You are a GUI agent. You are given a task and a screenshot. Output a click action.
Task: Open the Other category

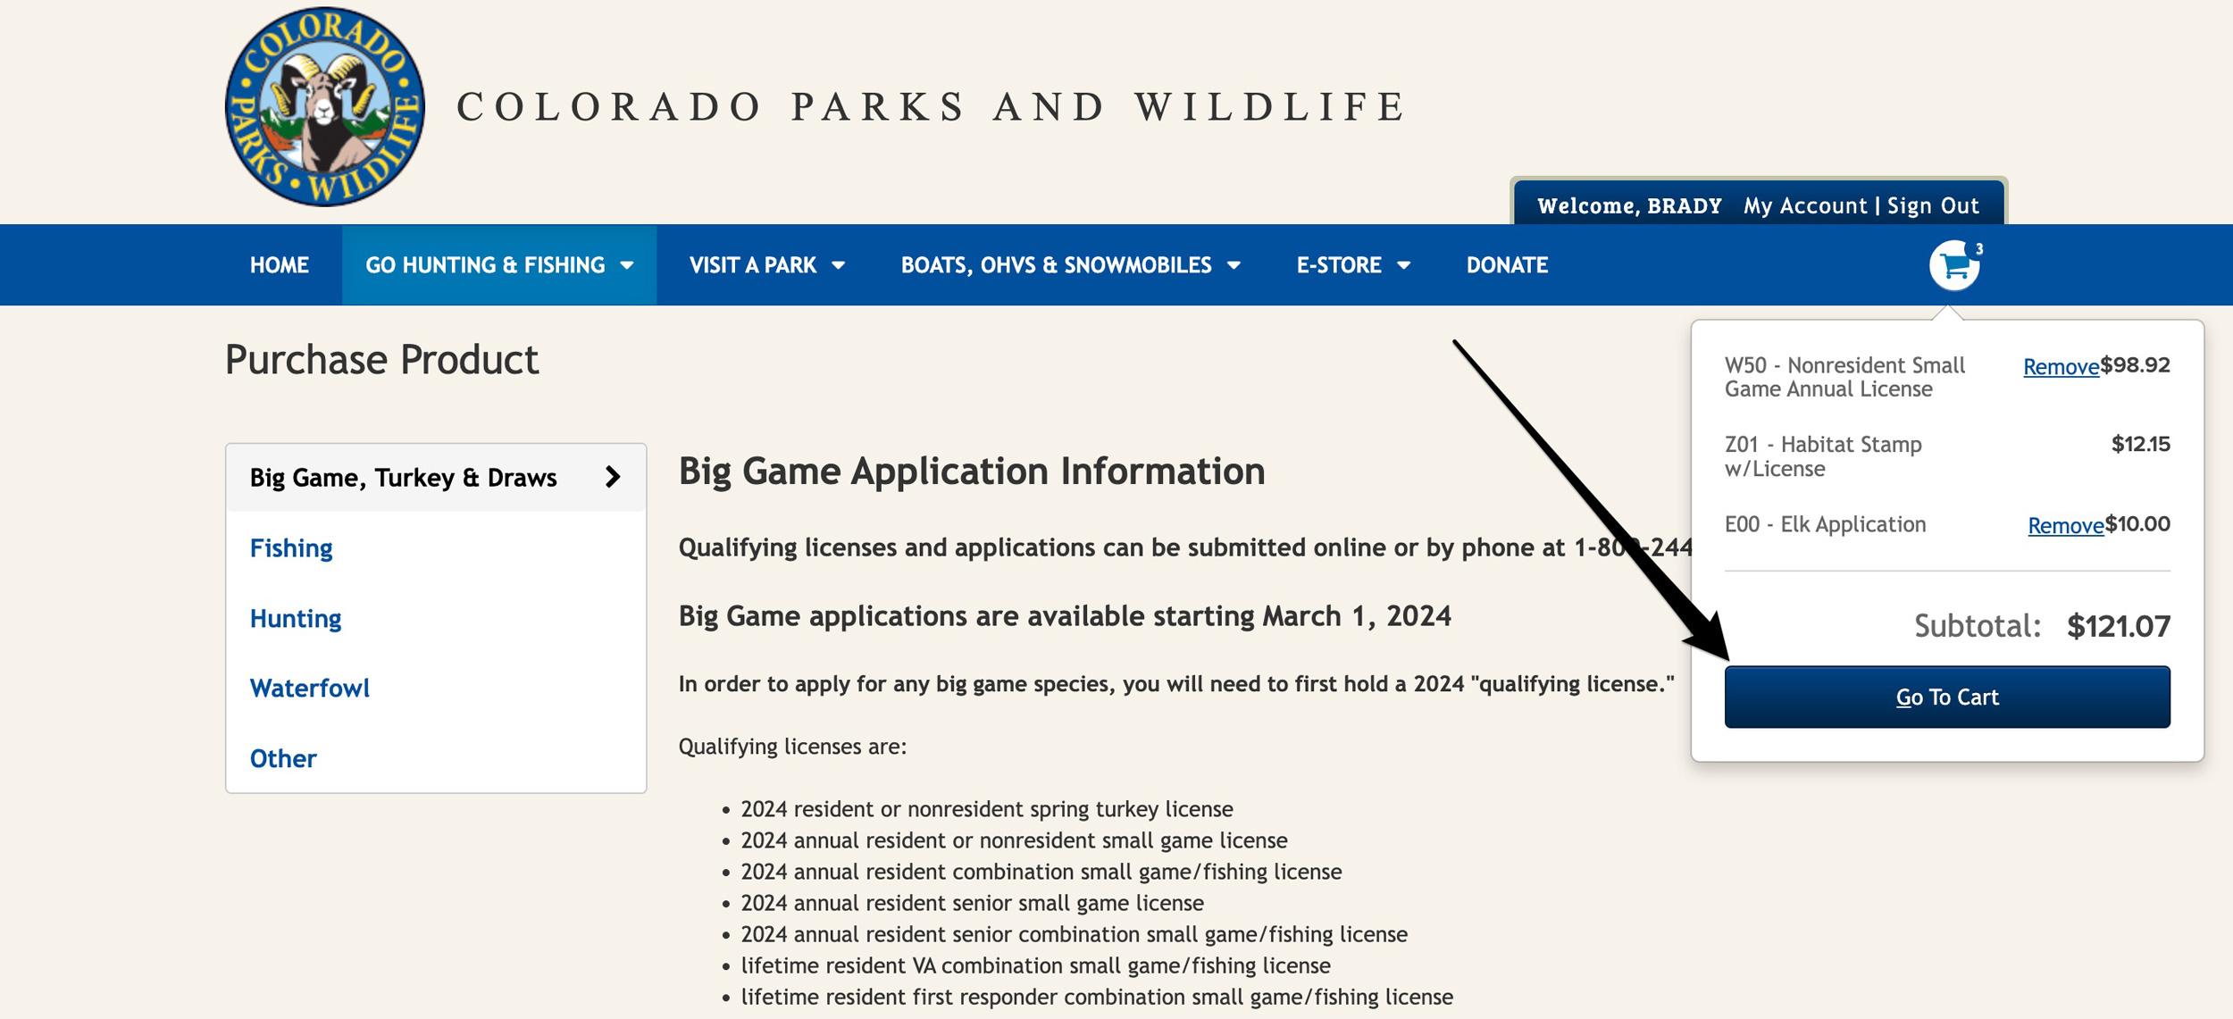click(283, 757)
